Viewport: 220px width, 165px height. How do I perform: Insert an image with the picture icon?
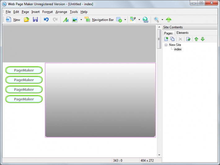(x=75, y=20)
